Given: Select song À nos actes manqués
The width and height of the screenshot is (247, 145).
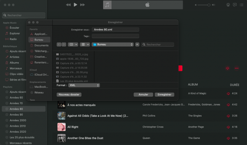Looking at the screenshot, I should pyautogui.click(x=81, y=105).
